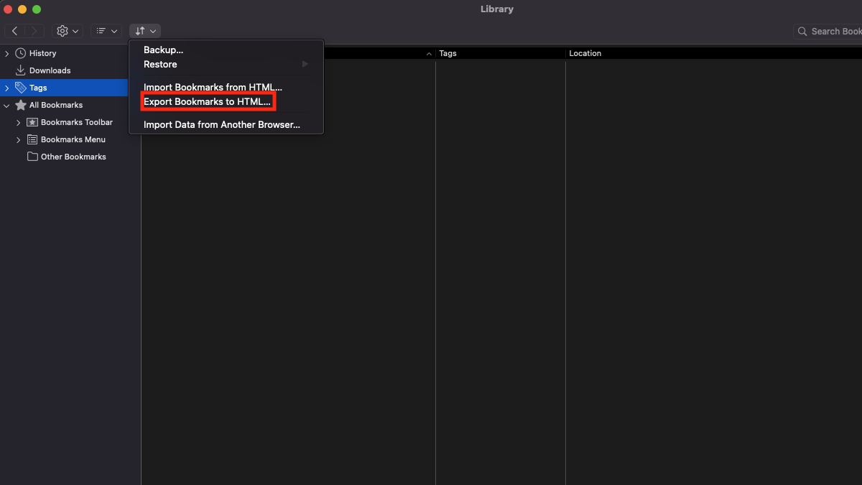This screenshot has width=862, height=485.
Task: Sort by the Location column header
Action: point(714,53)
